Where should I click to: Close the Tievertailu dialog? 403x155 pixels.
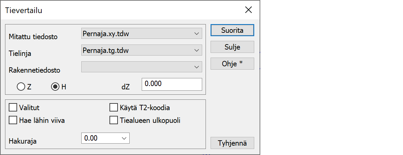pos(249,10)
